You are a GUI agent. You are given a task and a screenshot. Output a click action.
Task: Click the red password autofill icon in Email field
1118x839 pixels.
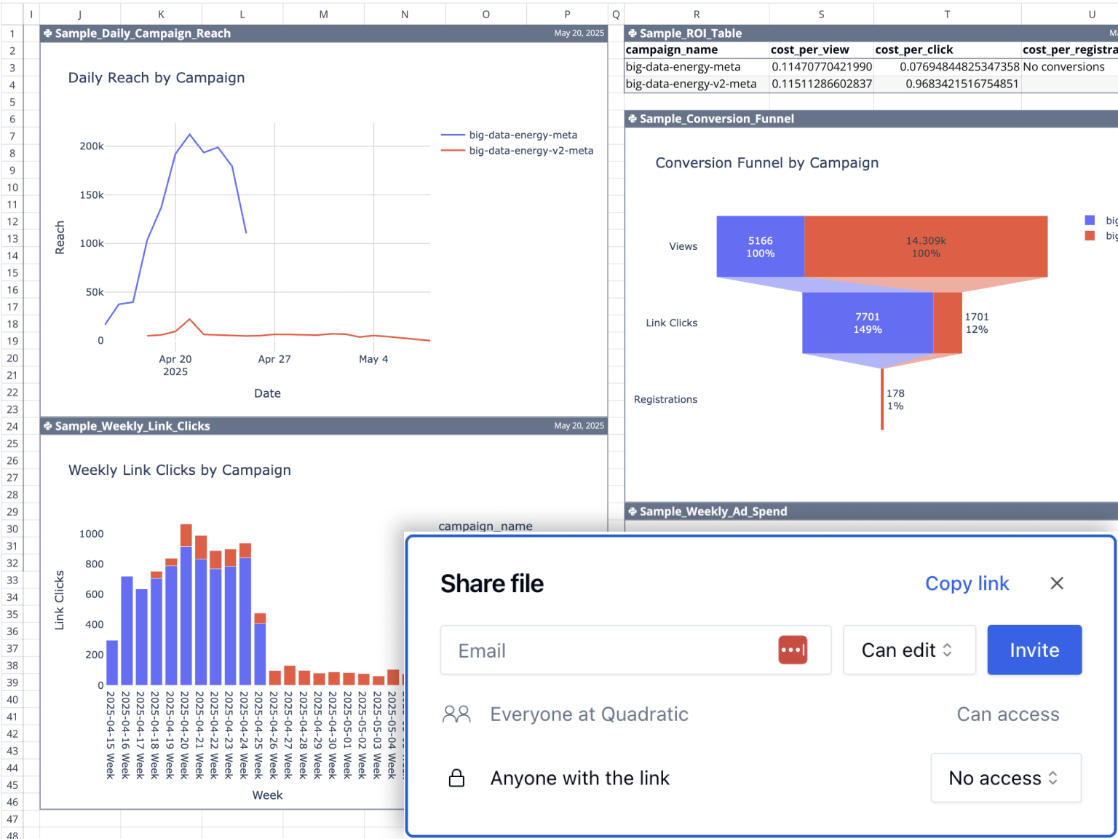click(793, 650)
